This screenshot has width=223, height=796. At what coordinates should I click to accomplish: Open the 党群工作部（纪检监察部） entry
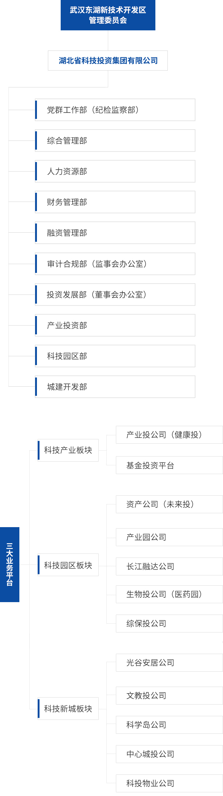coord(115,110)
